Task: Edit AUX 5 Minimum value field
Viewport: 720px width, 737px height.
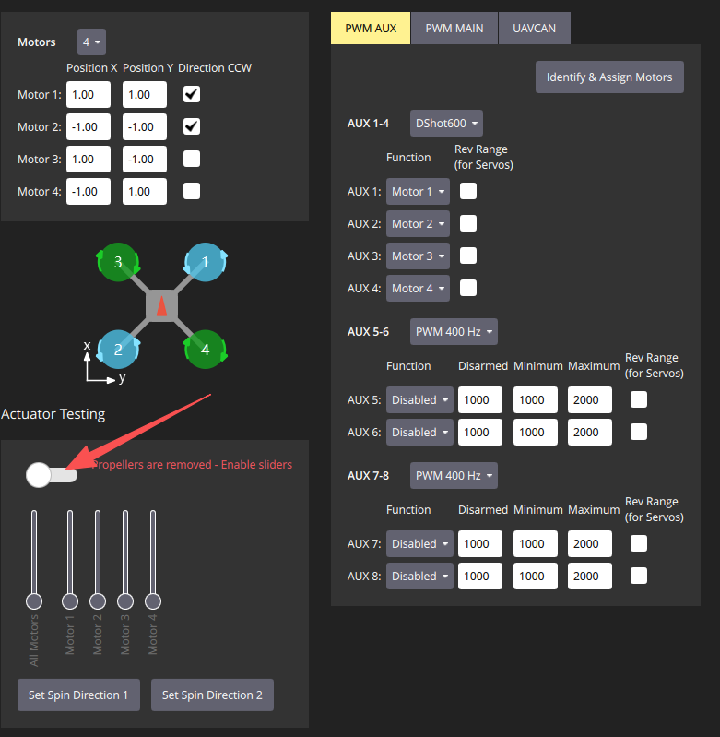Action: click(x=536, y=400)
